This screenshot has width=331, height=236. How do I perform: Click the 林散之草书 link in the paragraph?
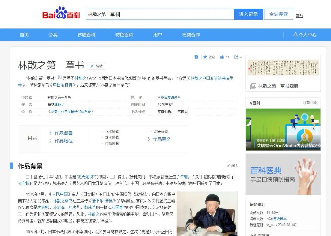63,201
